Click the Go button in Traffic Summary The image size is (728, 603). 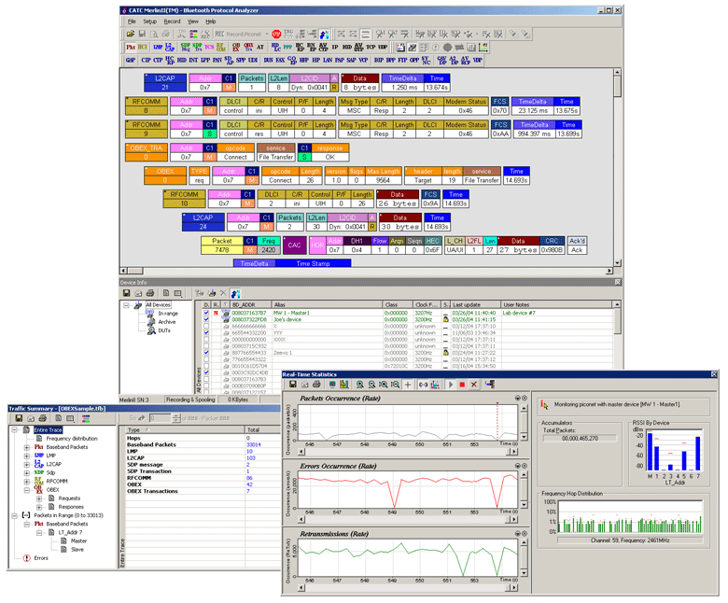[x=136, y=418]
